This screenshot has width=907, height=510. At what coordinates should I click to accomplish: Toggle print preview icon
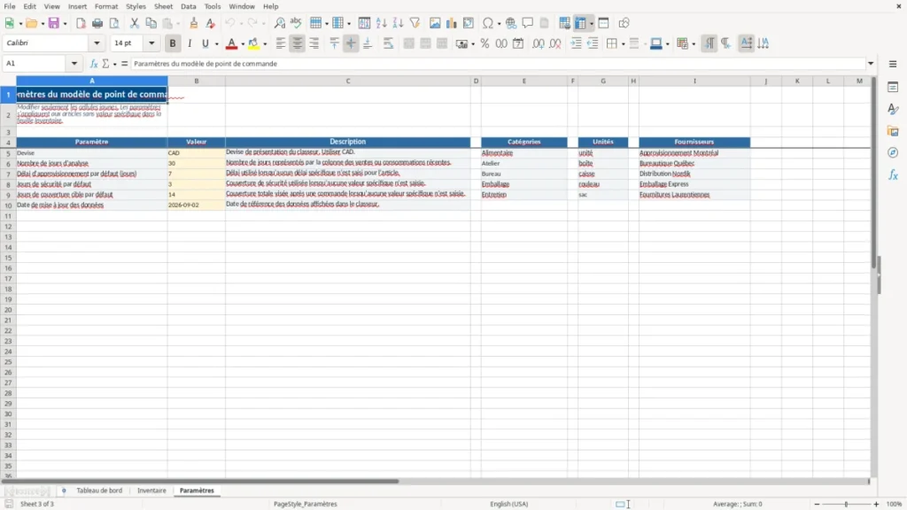pos(114,23)
